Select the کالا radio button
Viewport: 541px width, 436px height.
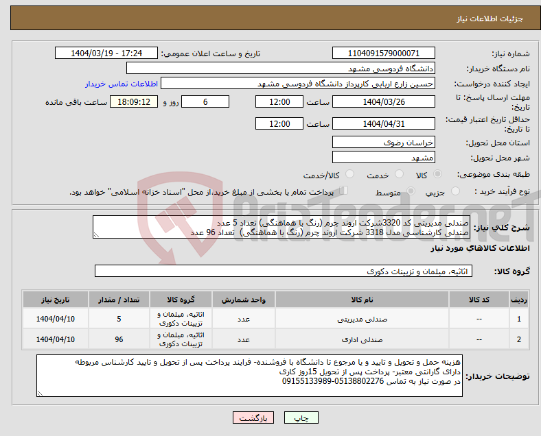[437, 174]
